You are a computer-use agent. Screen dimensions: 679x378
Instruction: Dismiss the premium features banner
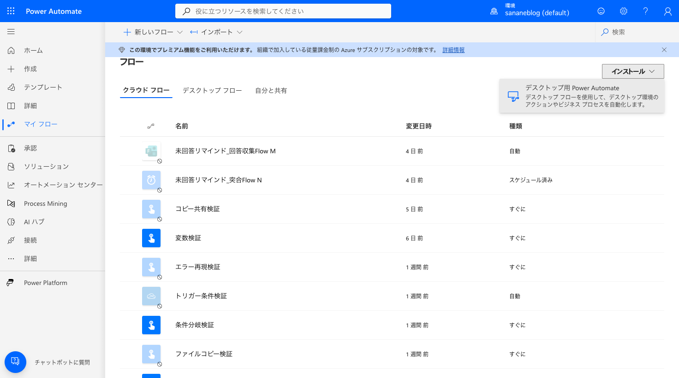click(x=664, y=50)
